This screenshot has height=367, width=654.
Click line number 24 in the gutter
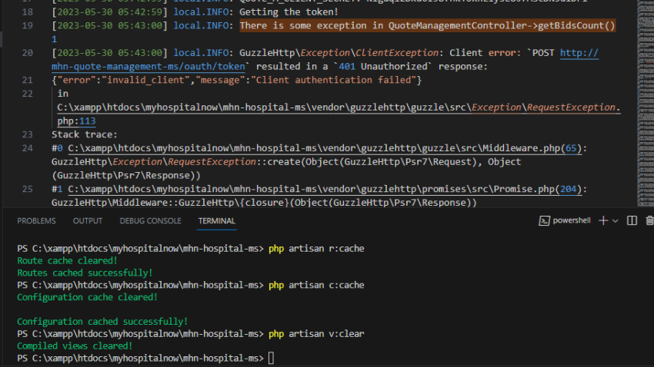[28, 148]
